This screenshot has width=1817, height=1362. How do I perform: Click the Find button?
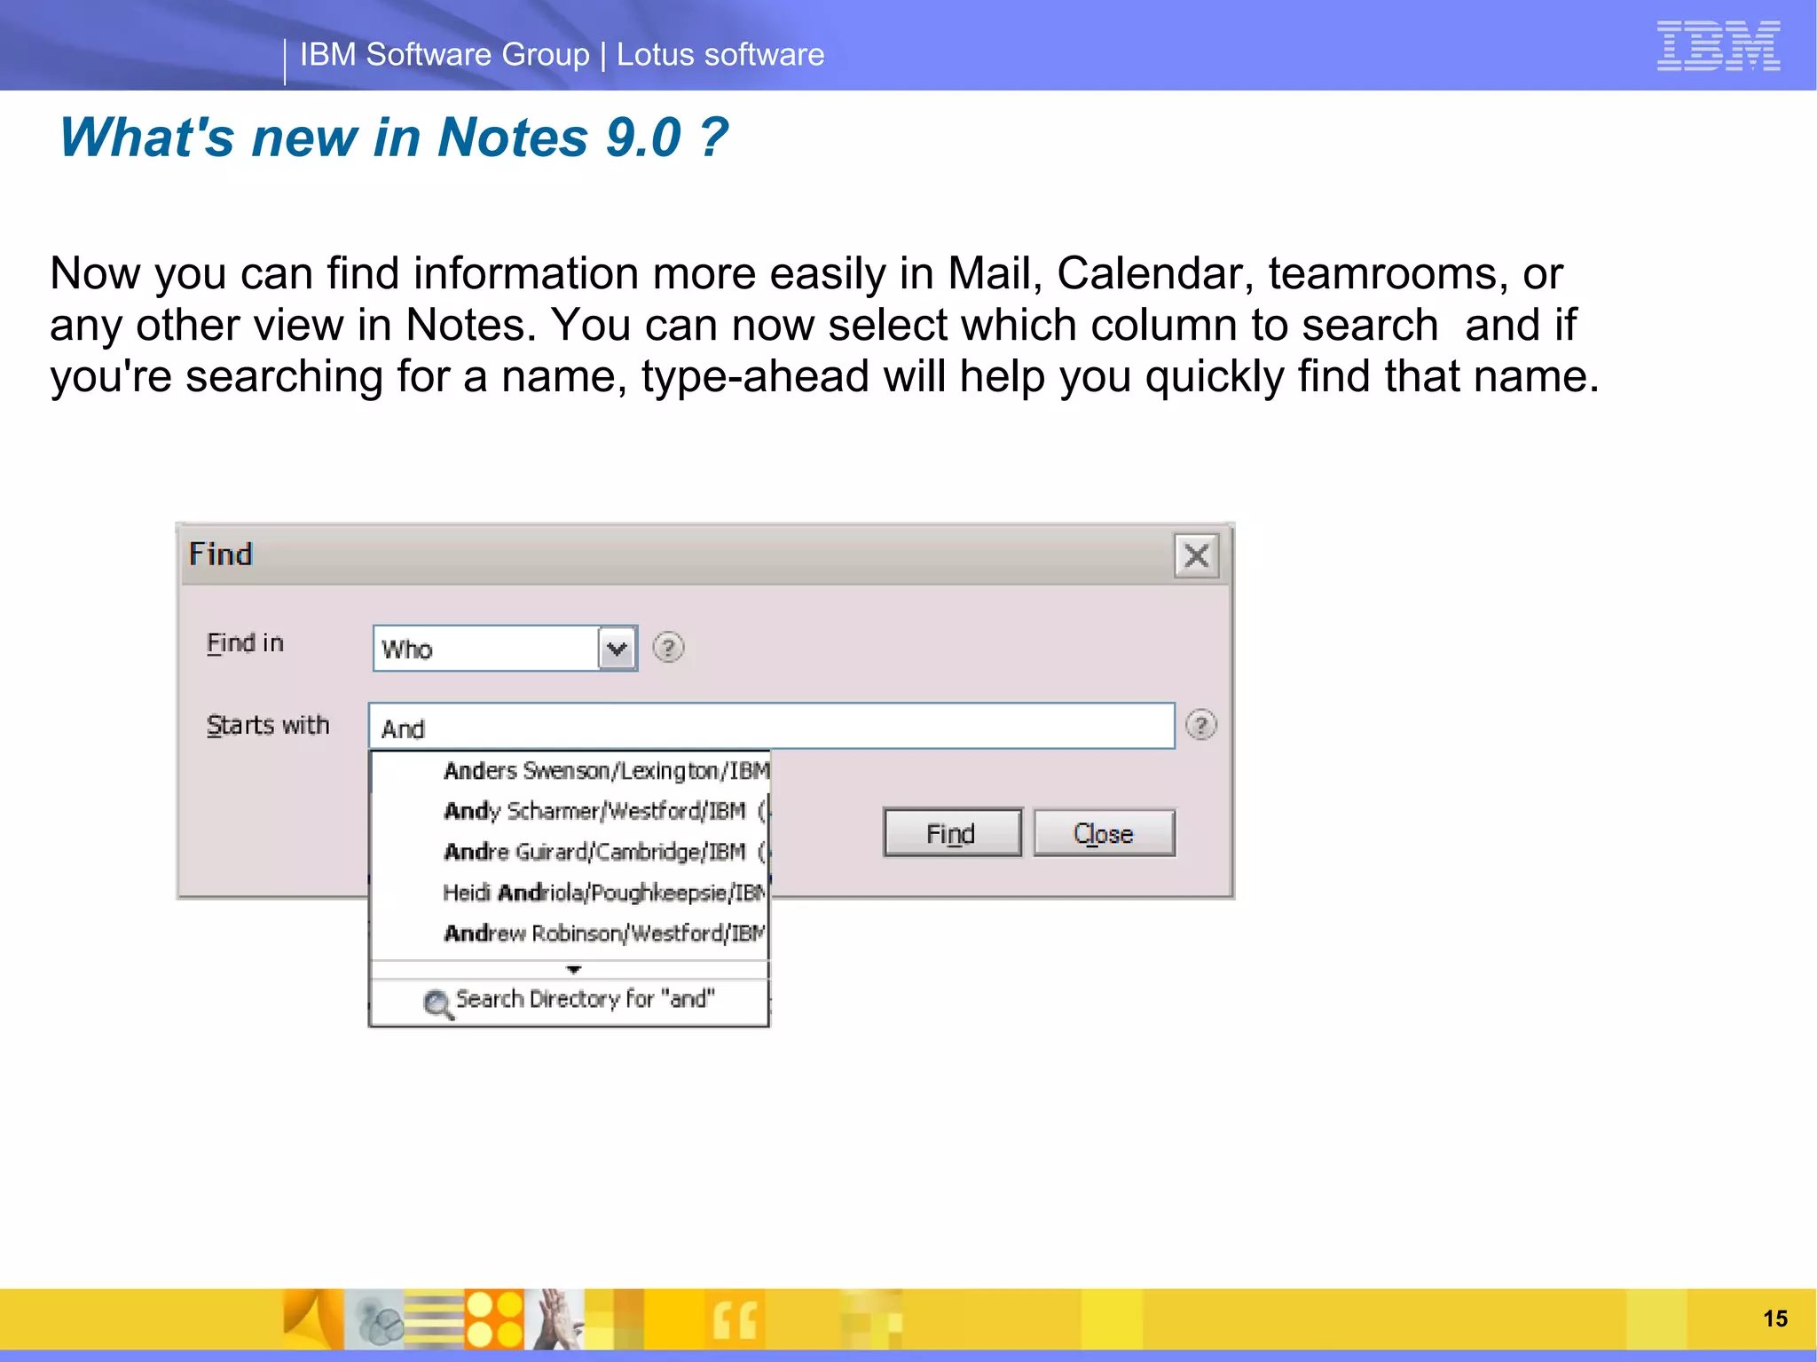pyautogui.click(x=952, y=833)
